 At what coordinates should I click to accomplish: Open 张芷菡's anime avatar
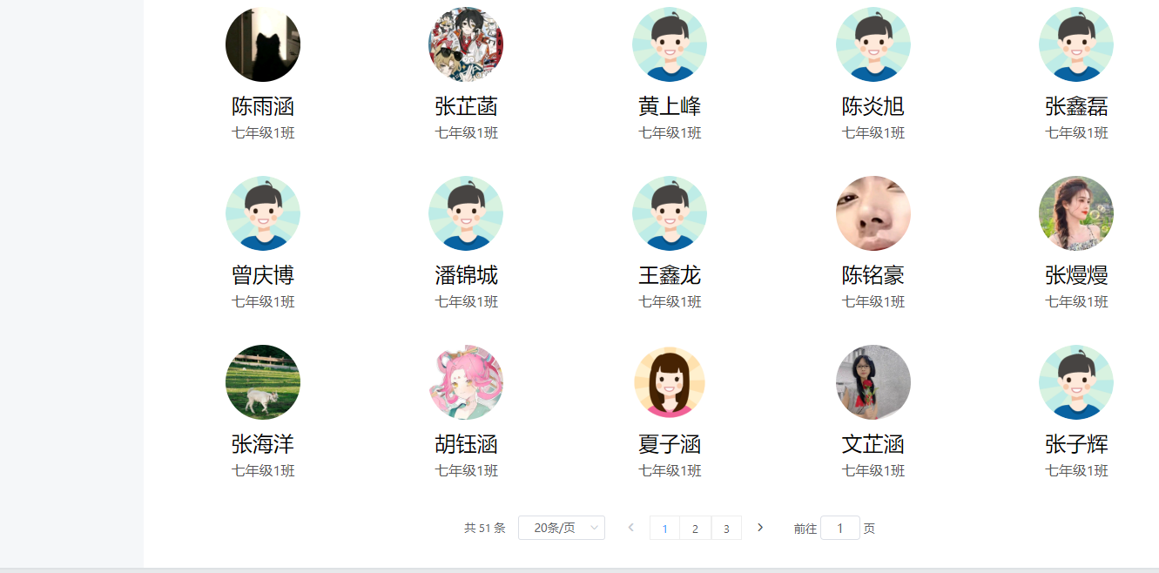tap(466, 44)
